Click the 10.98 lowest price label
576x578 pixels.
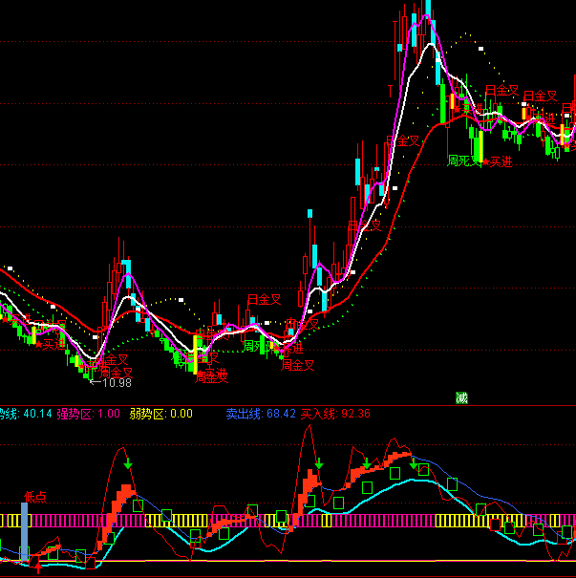tap(112, 383)
